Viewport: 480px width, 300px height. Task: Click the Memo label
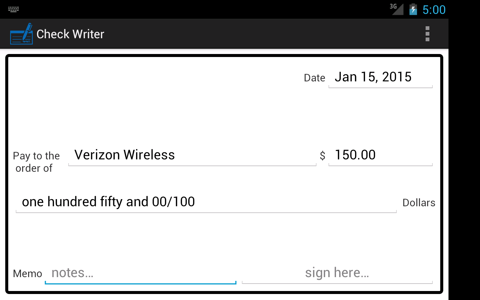(27, 274)
